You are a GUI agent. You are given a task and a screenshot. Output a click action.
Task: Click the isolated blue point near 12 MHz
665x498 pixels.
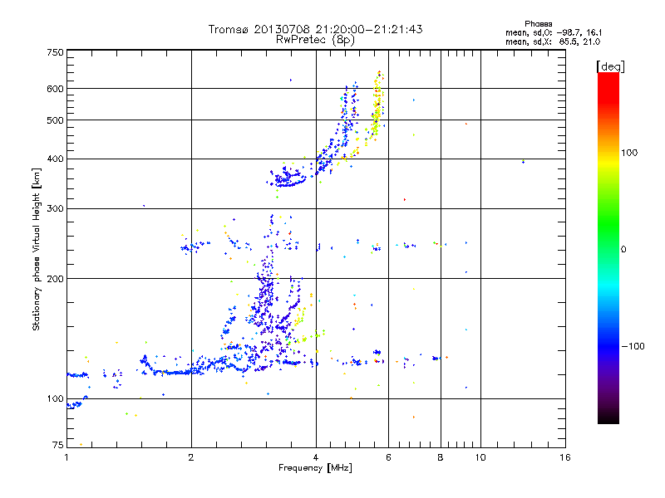click(524, 162)
